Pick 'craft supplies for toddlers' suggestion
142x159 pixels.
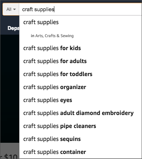(80, 74)
